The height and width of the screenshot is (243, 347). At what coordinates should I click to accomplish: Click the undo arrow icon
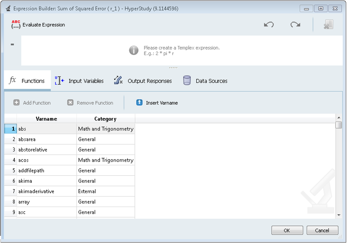pyautogui.click(x=269, y=25)
